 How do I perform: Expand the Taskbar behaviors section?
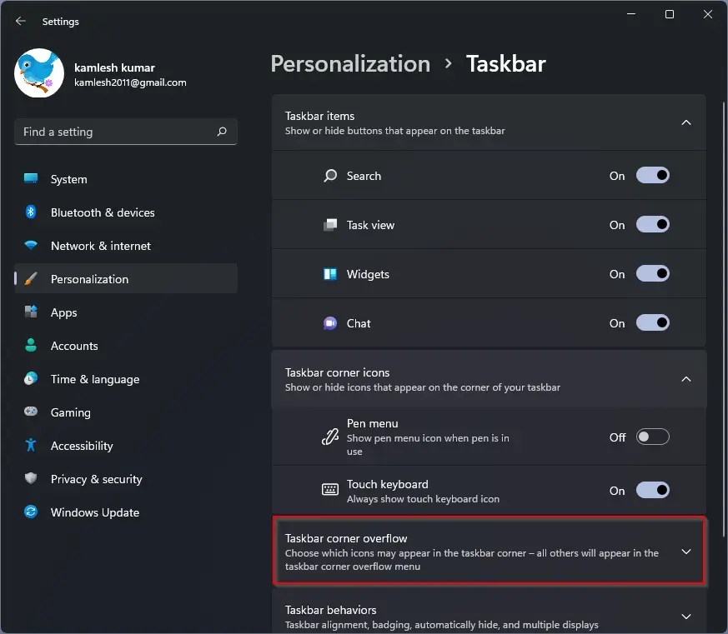point(685,616)
